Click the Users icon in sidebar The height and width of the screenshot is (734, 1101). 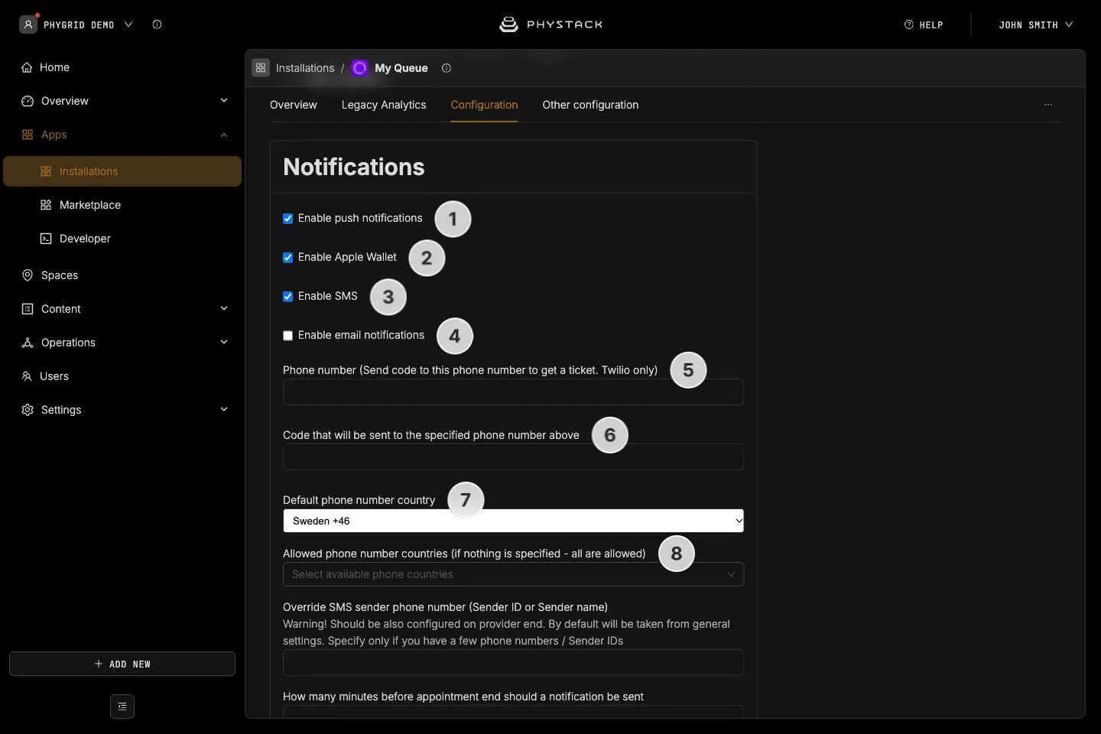[x=27, y=376]
